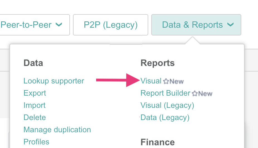Open Lookup supporter

(x=54, y=81)
